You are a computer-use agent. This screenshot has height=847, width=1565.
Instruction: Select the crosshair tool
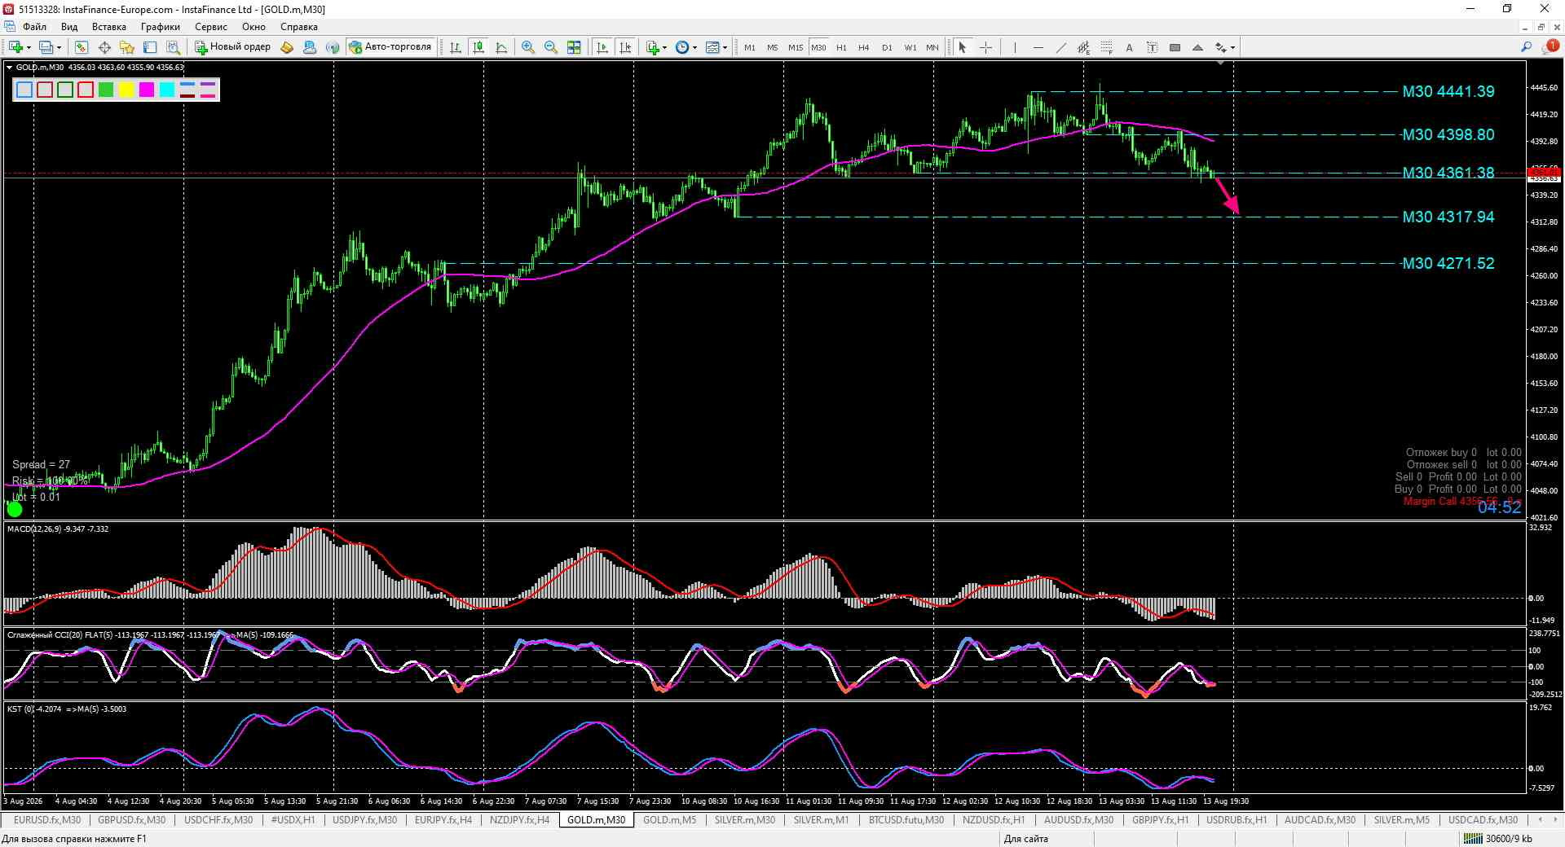tap(985, 47)
